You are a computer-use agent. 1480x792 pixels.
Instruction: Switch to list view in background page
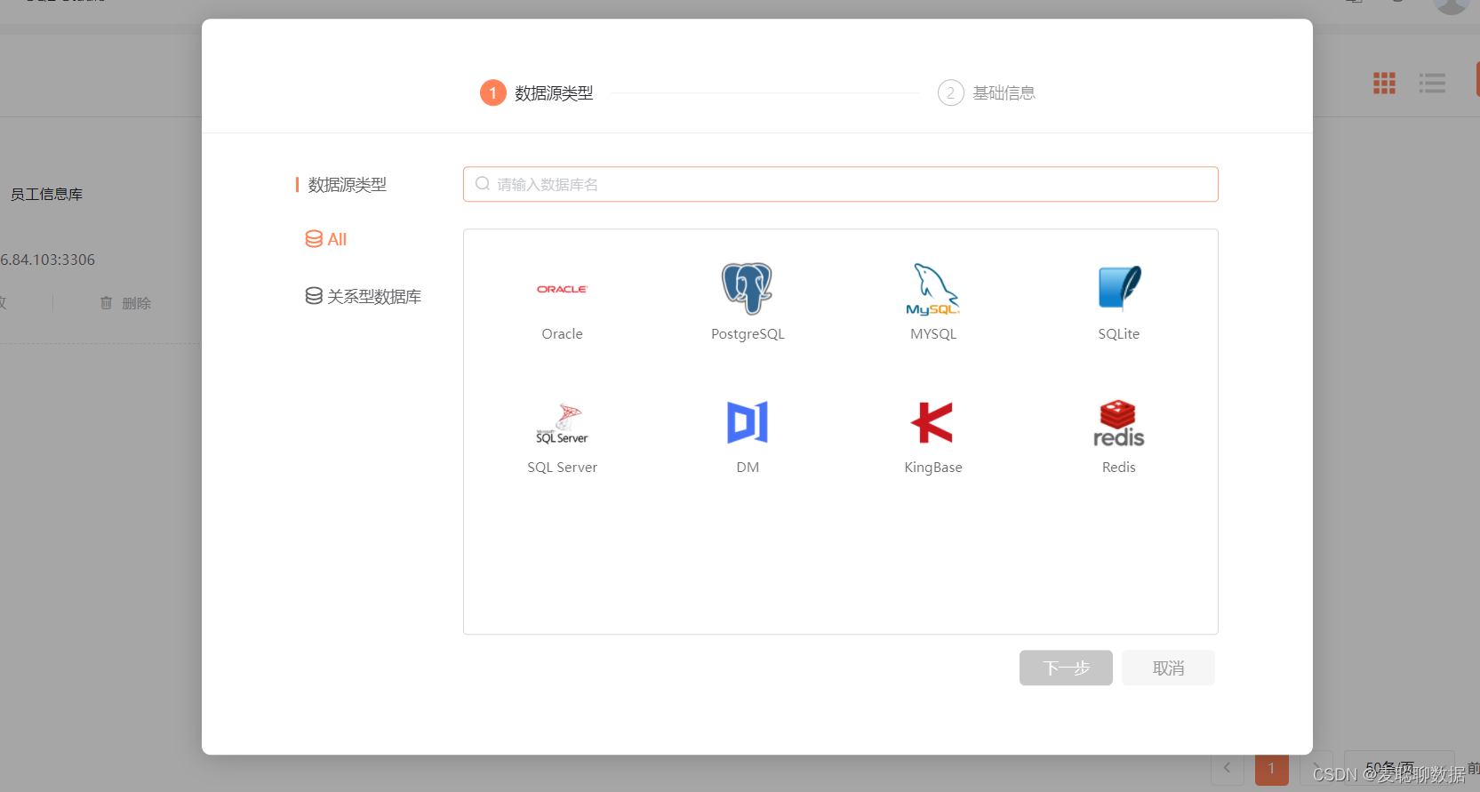click(x=1432, y=84)
